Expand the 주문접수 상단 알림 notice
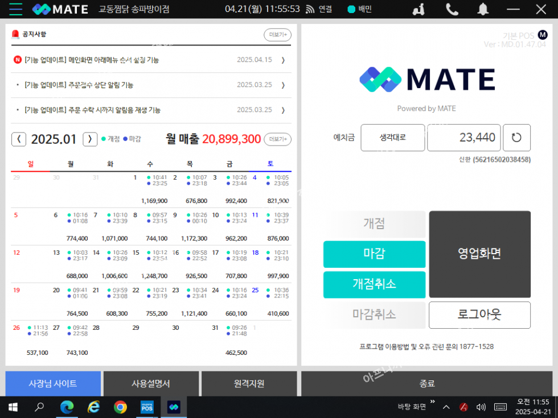 click(283, 85)
